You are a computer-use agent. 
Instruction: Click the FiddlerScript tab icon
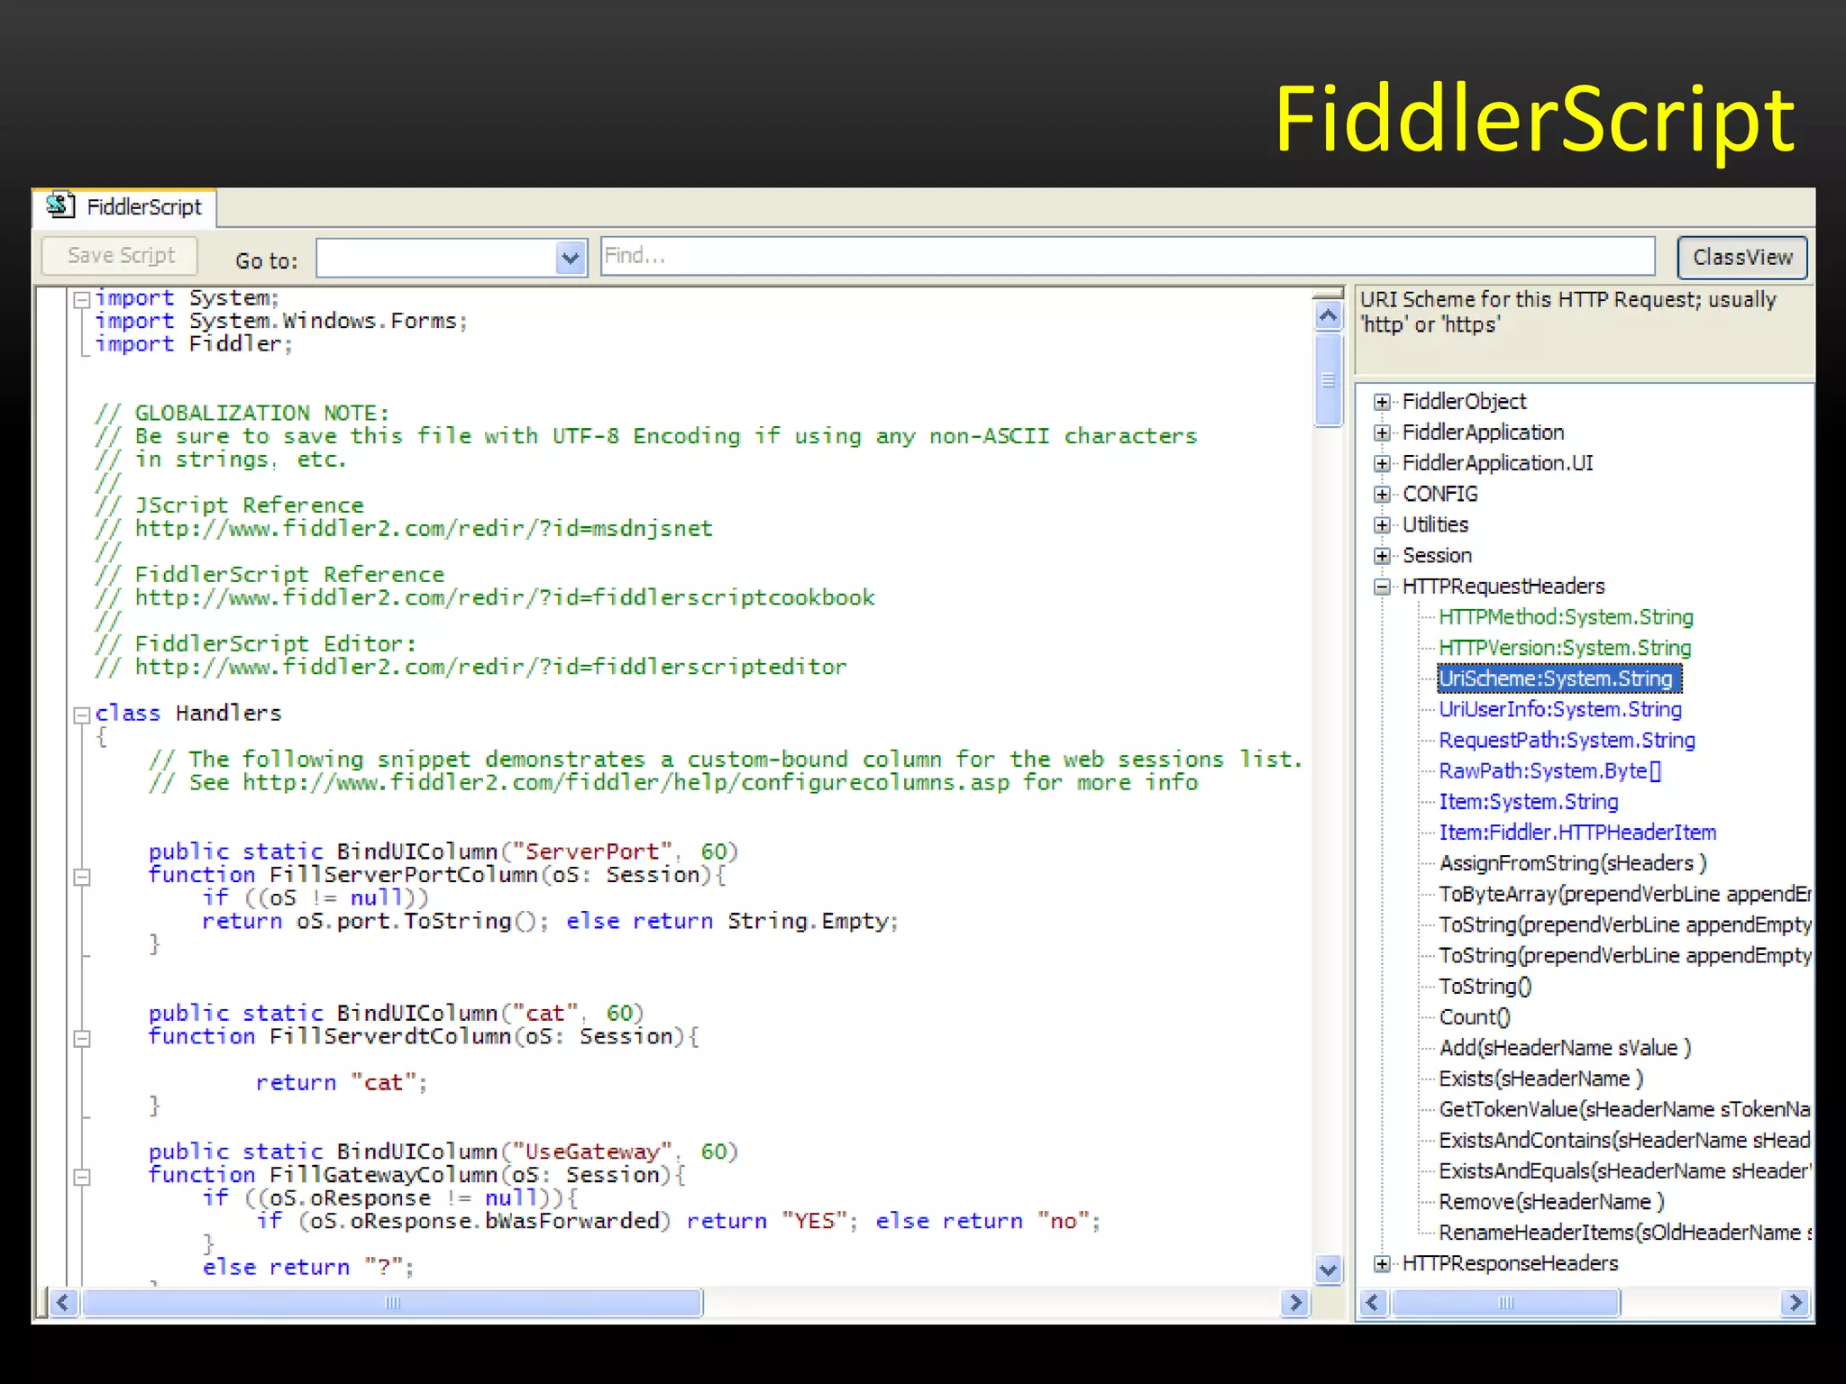(x=59, y=205)
